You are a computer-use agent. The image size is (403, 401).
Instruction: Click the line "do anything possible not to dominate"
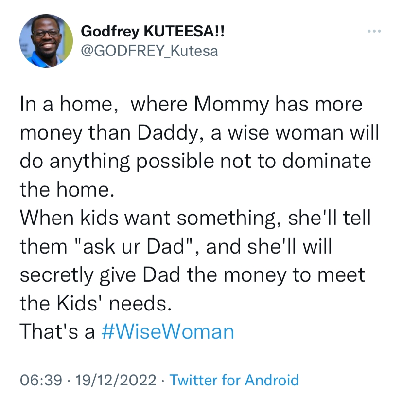click(195, 161)
